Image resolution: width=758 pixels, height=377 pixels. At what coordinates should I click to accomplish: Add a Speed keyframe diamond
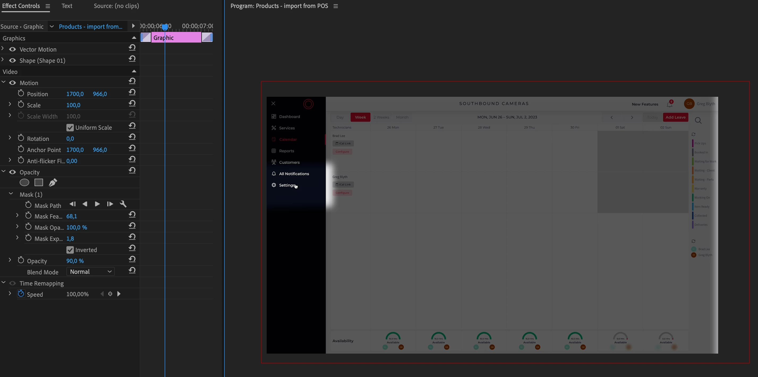(110, 294)
